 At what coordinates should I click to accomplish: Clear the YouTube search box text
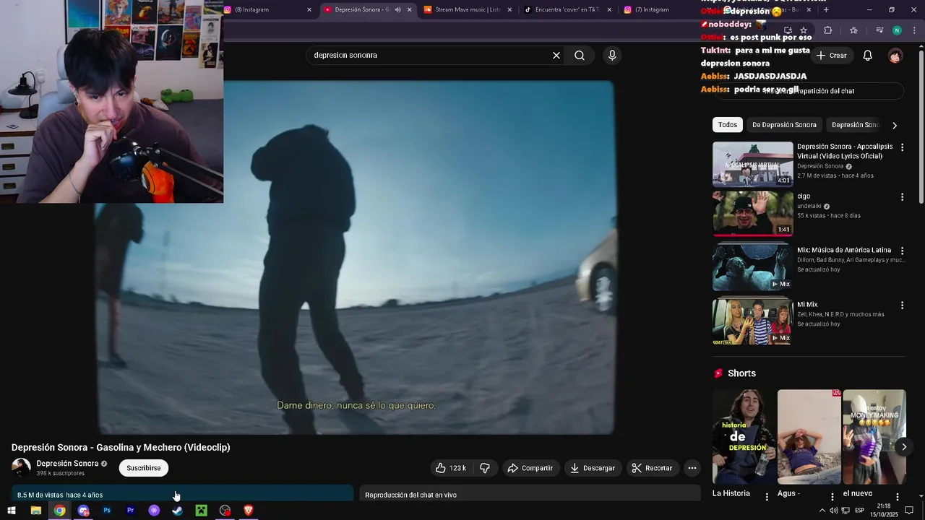point(556,56)
